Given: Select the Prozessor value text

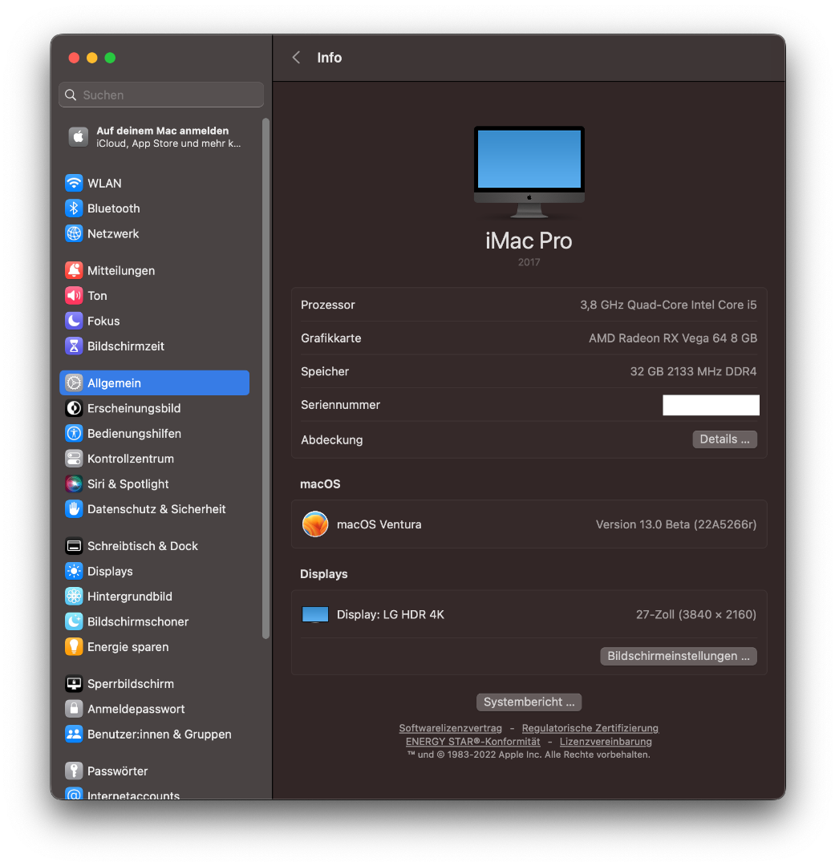Looking at the screenshot, I should pyautogui.click(x=668, y=305).
